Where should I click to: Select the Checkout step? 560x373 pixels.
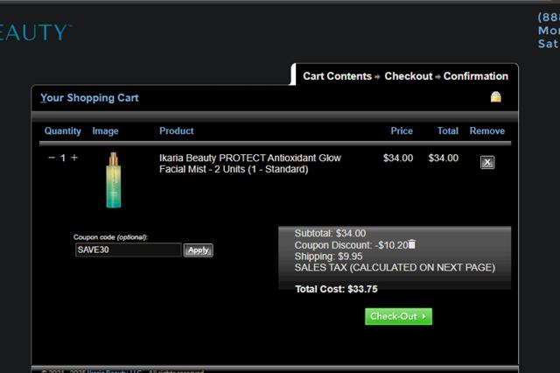coord(409,76)
